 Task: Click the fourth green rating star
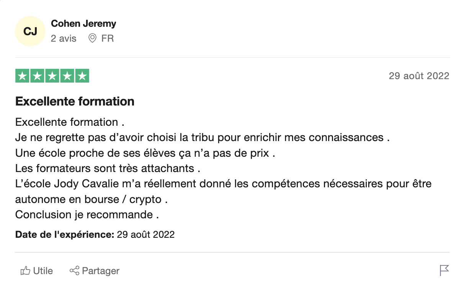[67, 76]
